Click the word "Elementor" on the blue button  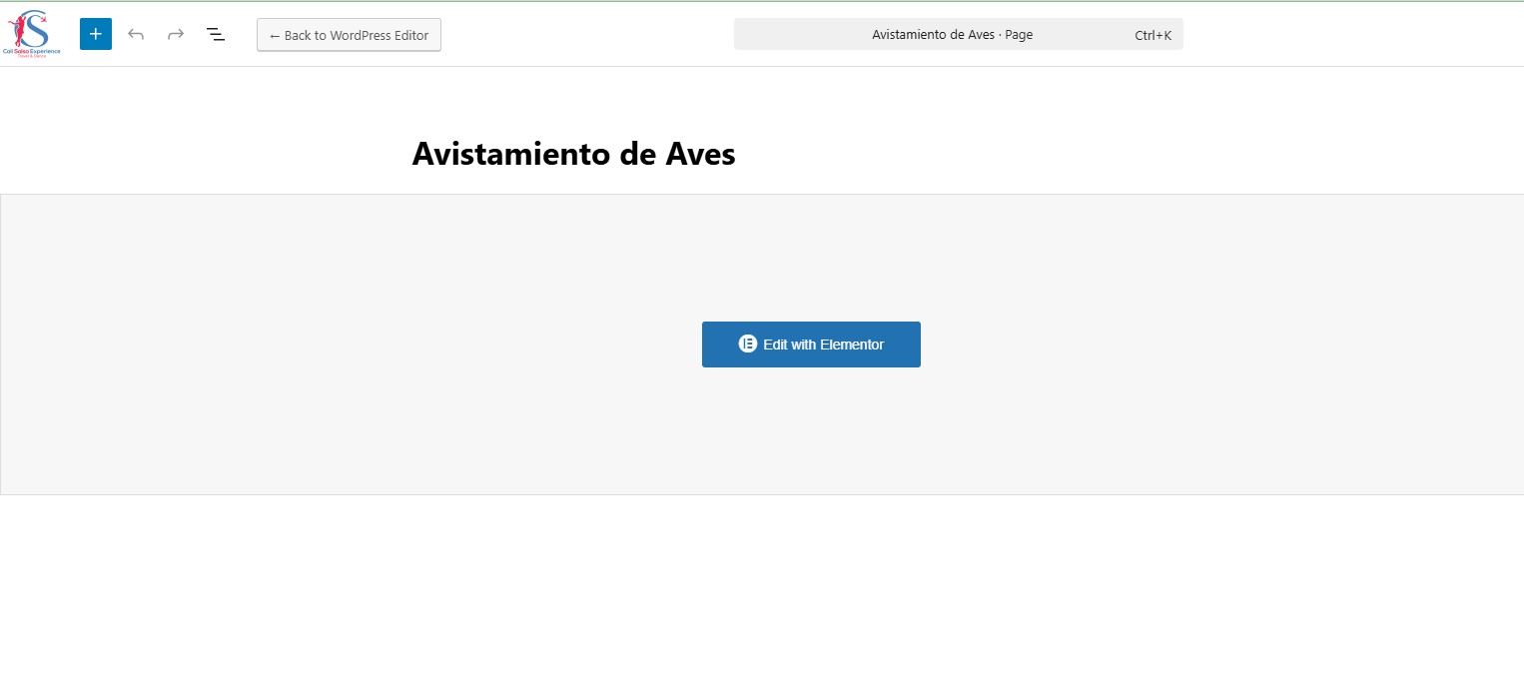tap(852, 345)
